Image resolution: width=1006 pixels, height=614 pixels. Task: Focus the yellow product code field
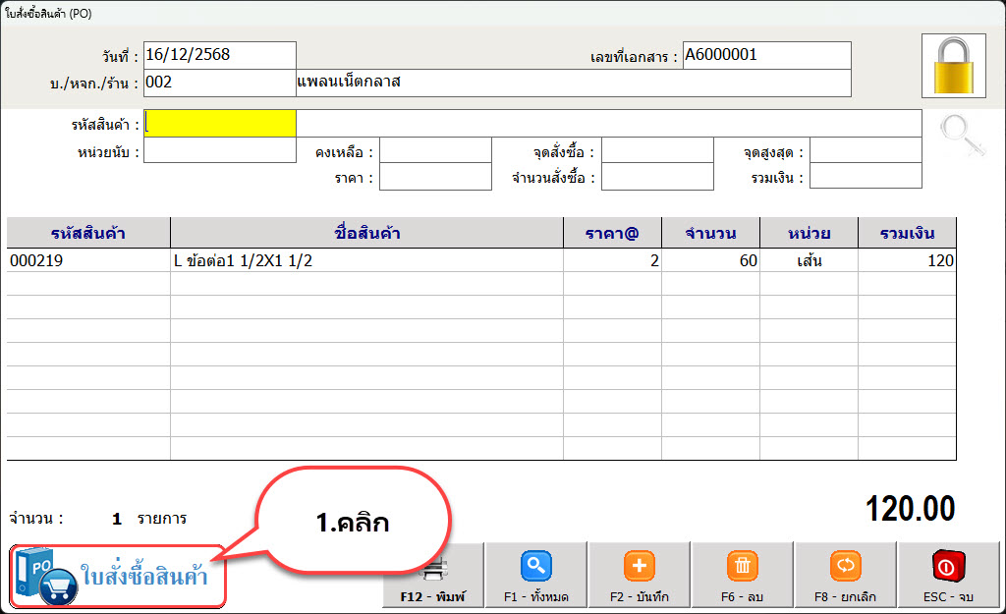[220, 123]
